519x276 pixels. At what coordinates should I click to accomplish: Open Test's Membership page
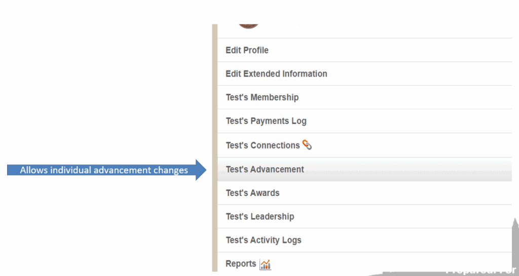tap(262, 97)
